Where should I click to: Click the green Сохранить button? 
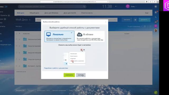tap(69, 75)
